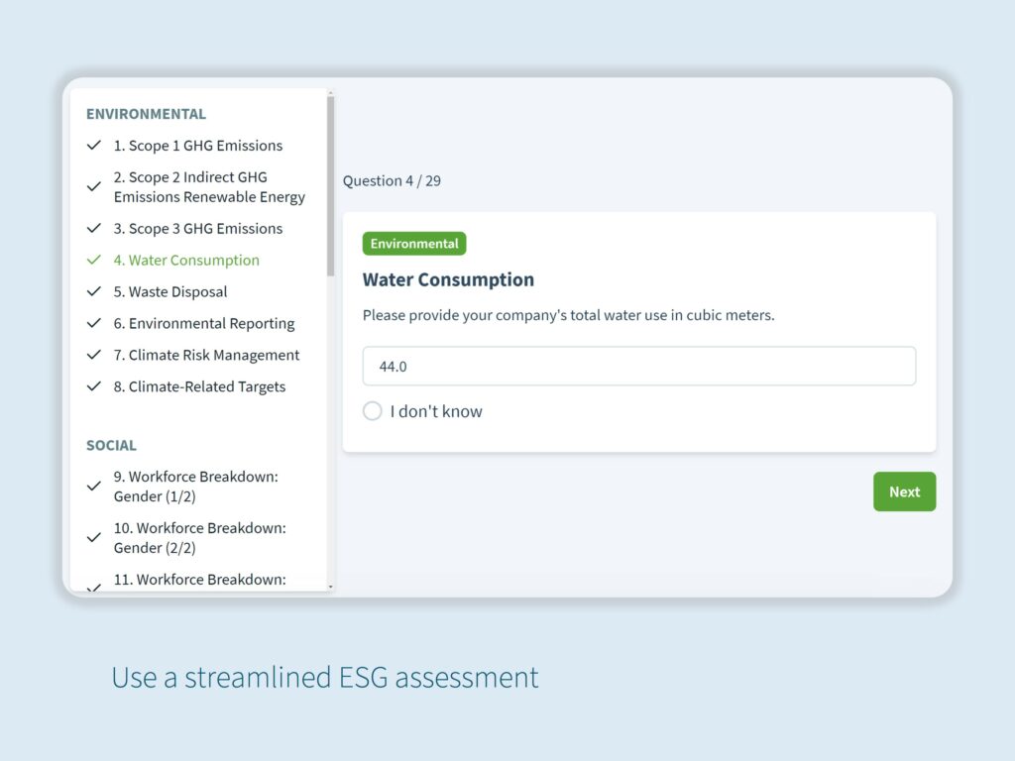The width and height of the screenshot is (1015, 761).
Task: Click the green checkmark beside Water Consumption
Action: (x=94, y=261)
